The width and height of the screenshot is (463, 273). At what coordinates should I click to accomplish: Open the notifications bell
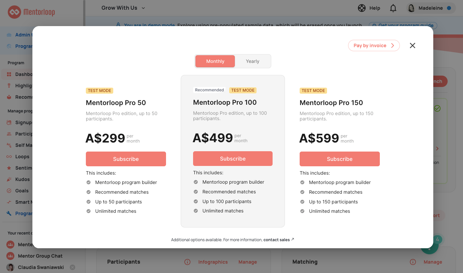[393, 8]
